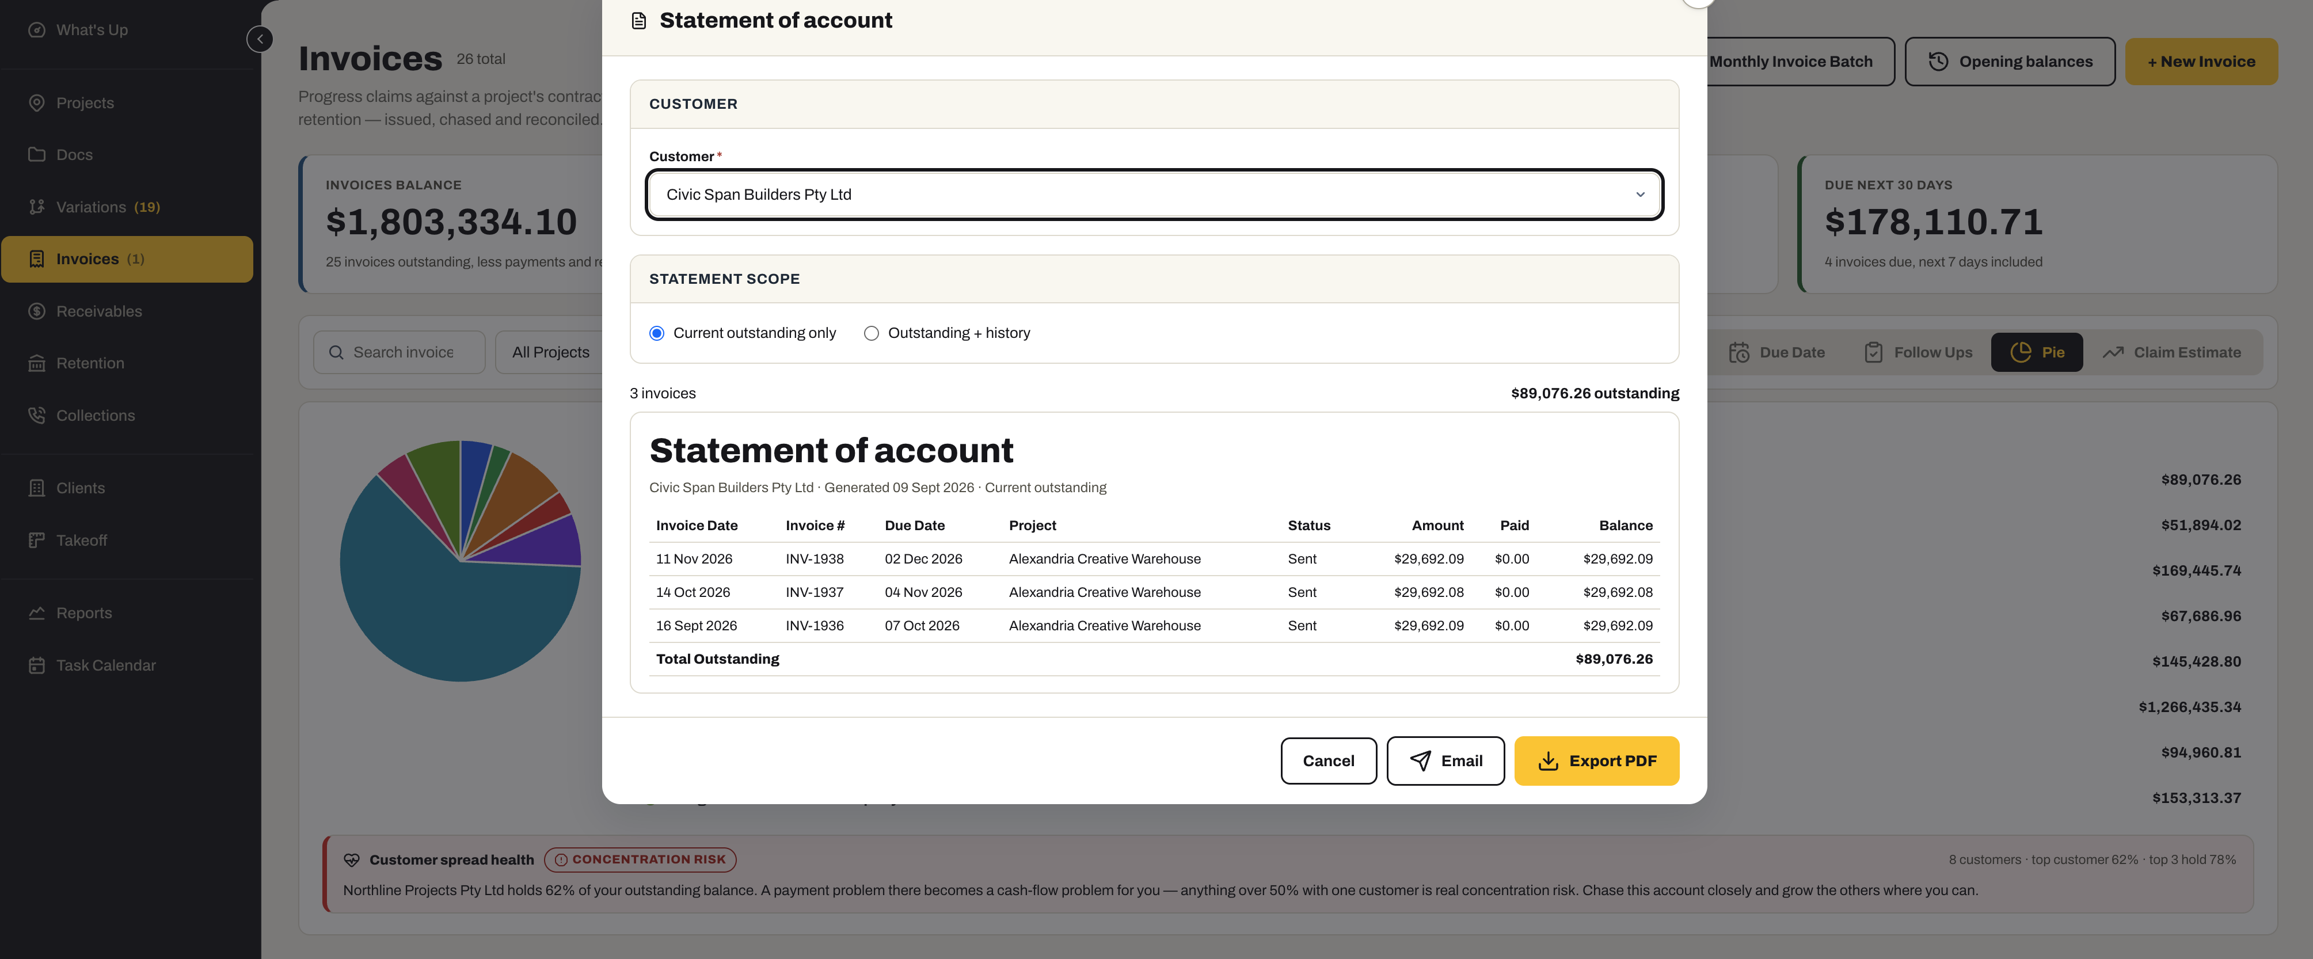Viewport: 2313px width, 959px height.
Task: Click the 16 Sept 2026 invoice date
Action: pyautogui.click(x=696, y=626)
